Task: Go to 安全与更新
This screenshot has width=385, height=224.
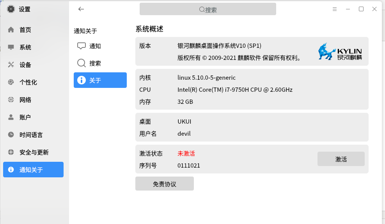Action: pyautogui.click(x=34, y=152)
